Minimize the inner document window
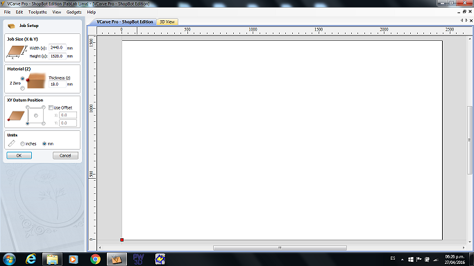This screenshot has width=474, height=266. click(x=459, y=12)
